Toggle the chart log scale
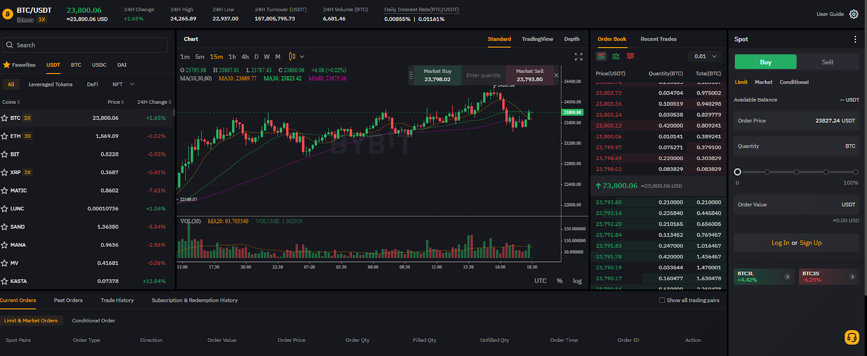Screen dimensions: 867x356 click(x=577, y=281)
